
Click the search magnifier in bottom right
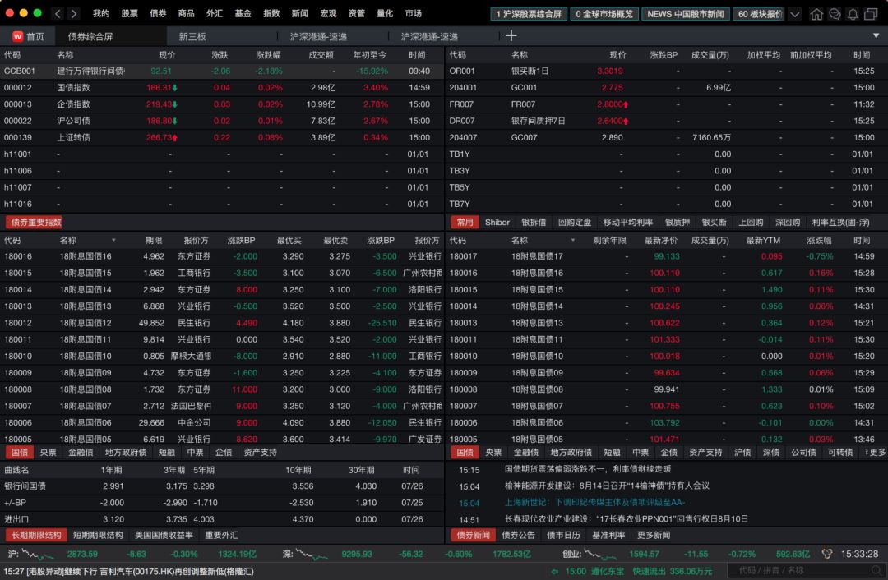click(x=876, y=569)
